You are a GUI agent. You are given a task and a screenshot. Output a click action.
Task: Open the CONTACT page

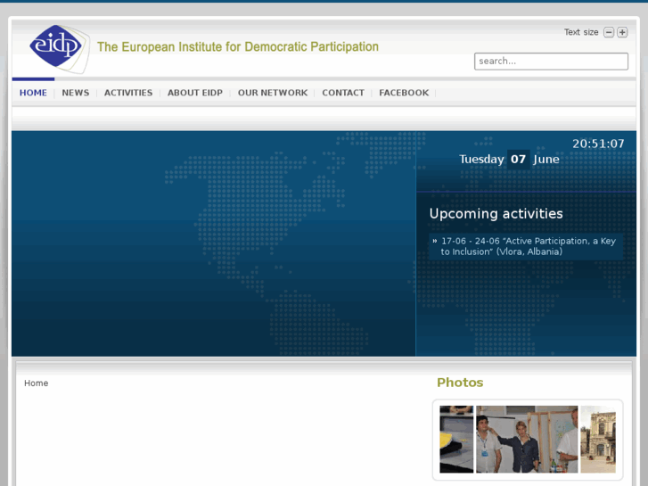(343, 93)
